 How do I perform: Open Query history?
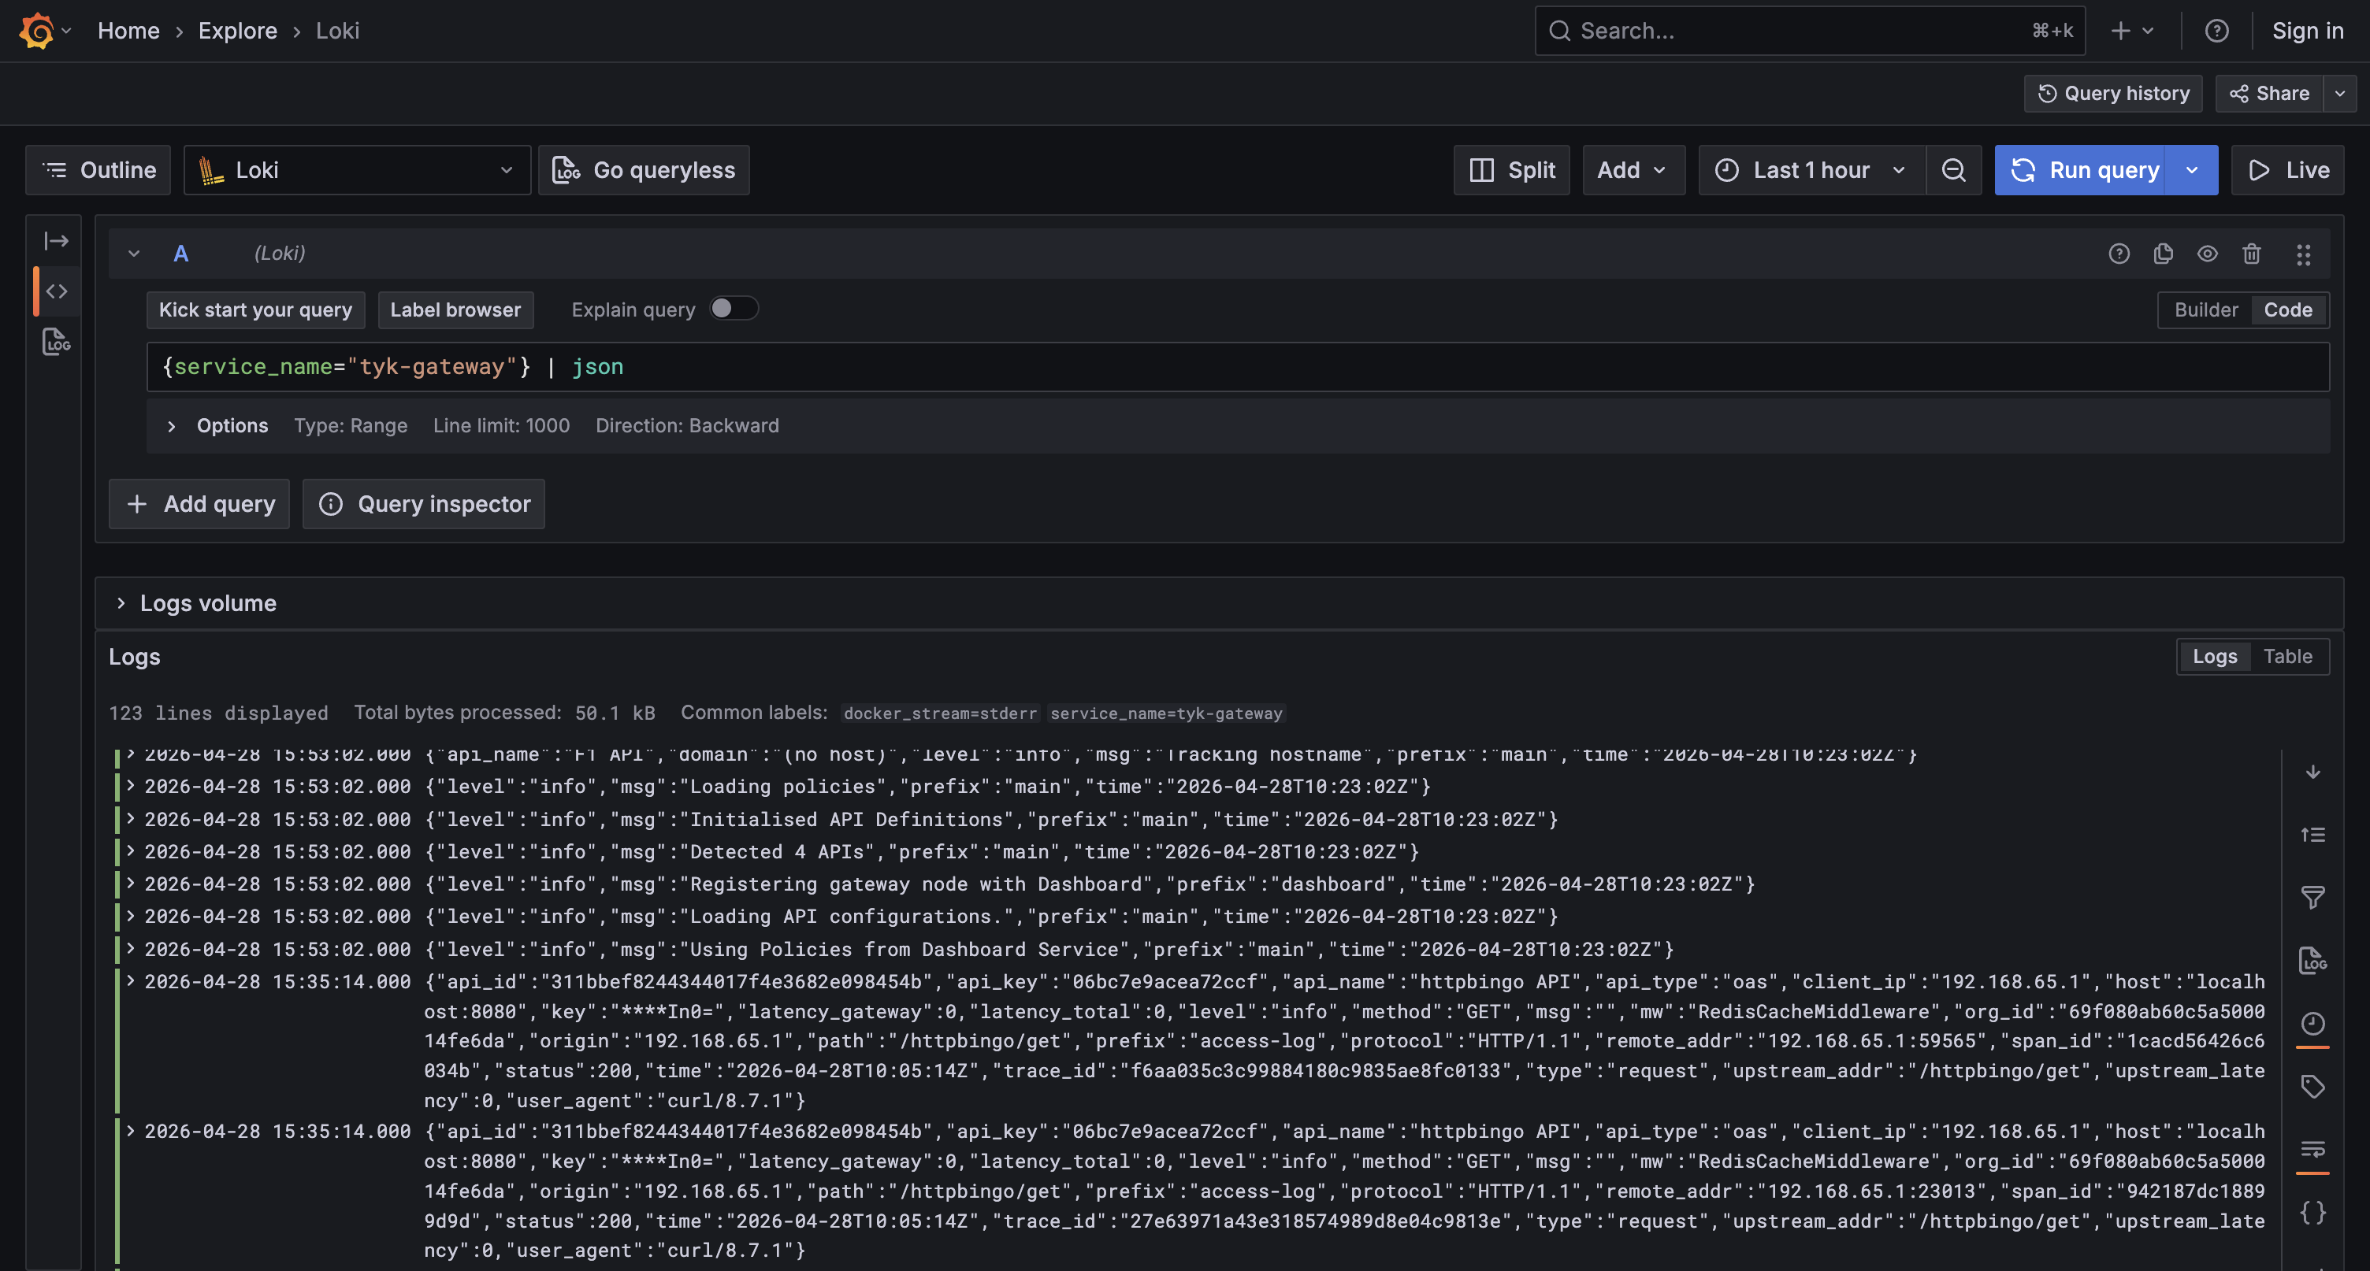click(2113, 94)
